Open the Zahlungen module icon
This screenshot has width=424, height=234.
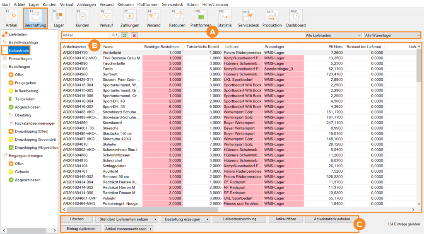coord(130,16)
